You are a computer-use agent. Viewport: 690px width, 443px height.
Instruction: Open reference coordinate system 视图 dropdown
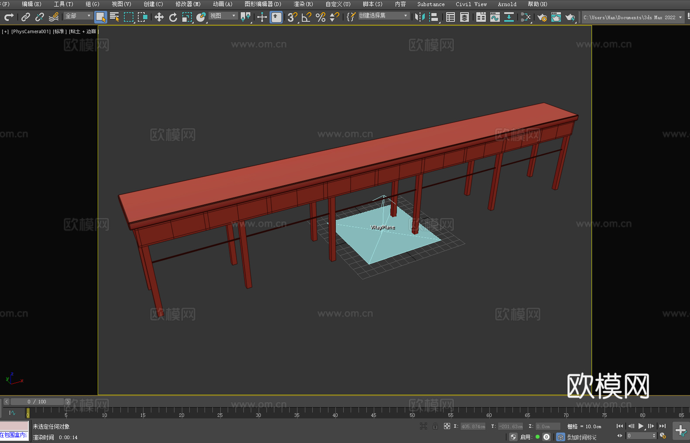point(223,16)
